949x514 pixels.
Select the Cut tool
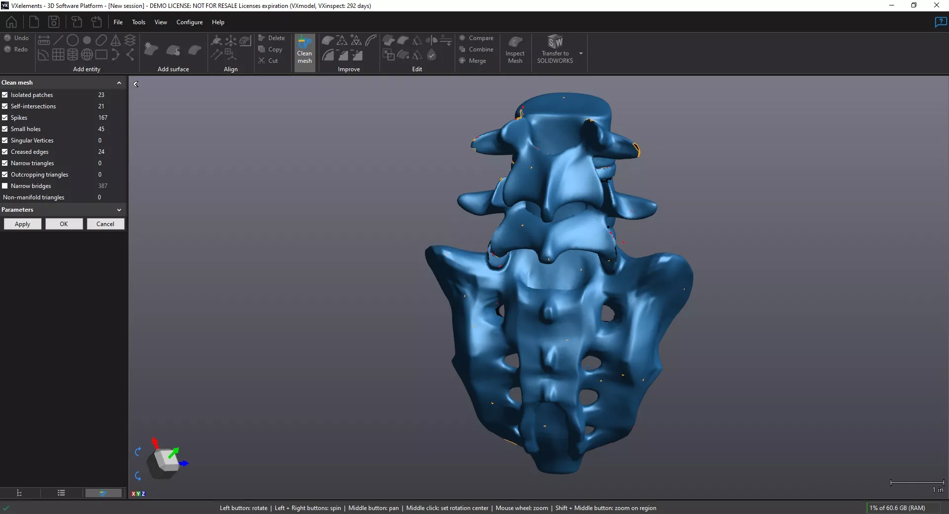(x=269, y=60)
